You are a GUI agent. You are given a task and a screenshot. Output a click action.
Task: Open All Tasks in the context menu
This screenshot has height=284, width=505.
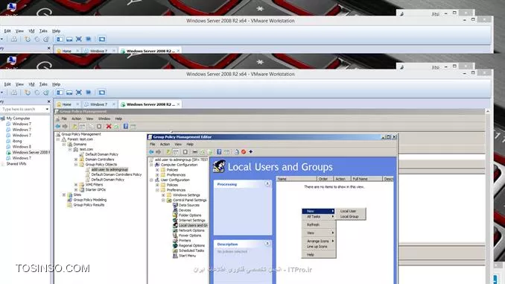tap(319, 217)
